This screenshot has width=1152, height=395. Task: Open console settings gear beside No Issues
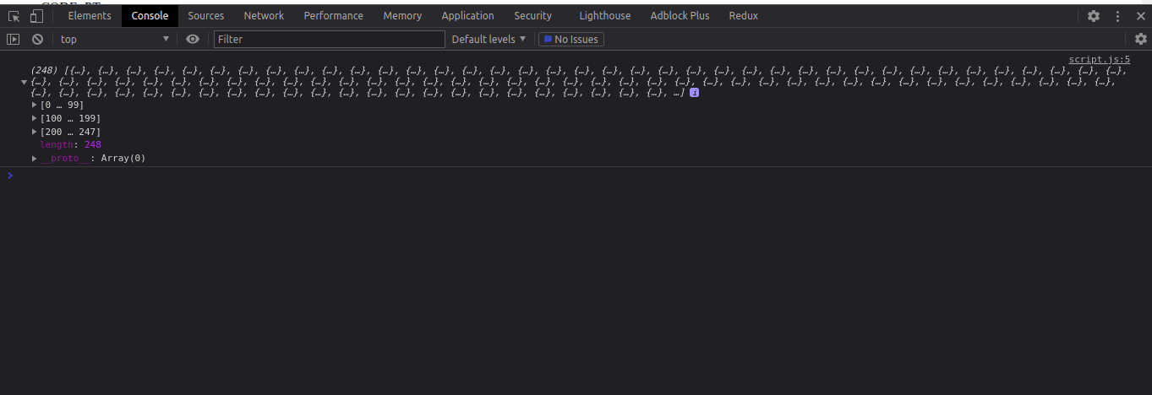pyautogui.click(x=1141, y=39)
